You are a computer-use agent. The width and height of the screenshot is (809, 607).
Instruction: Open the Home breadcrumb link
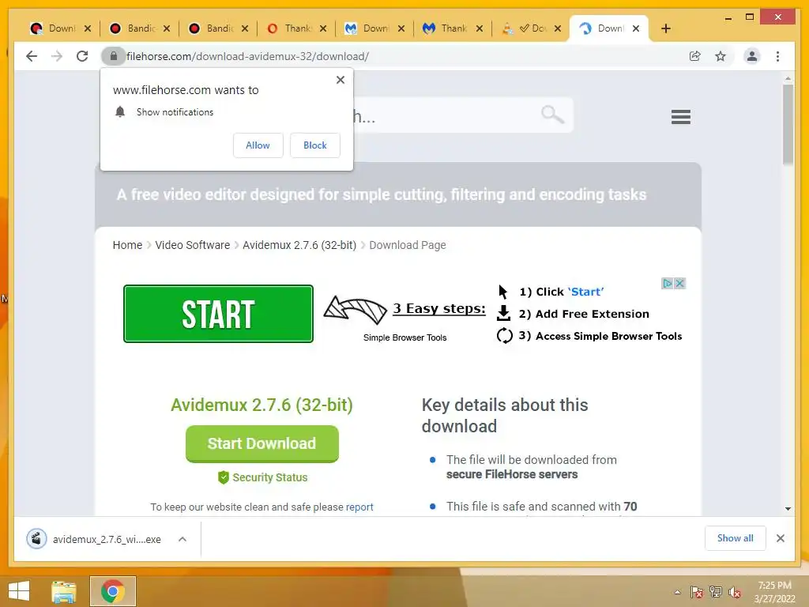point(127,245)
